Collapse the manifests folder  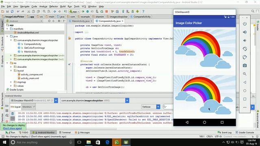[x=7, y=29]
